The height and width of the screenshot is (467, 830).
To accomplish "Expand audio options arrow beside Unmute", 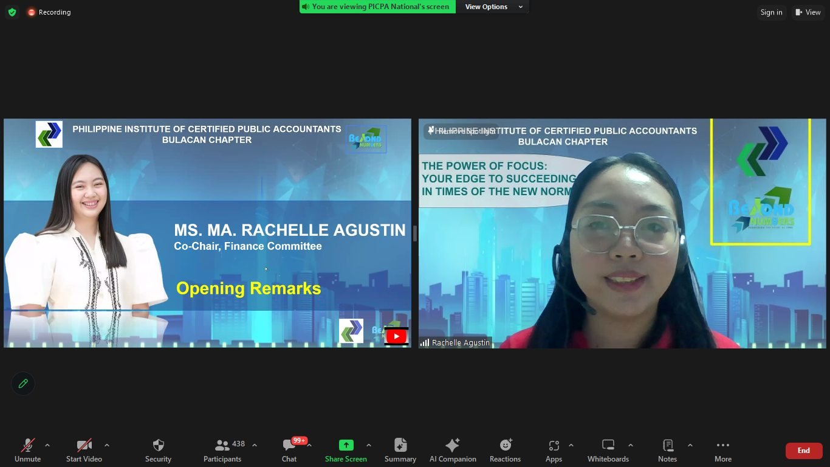I will pos(47,445).
